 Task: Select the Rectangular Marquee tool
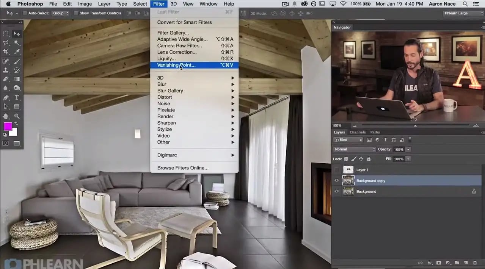coord(6,34)
